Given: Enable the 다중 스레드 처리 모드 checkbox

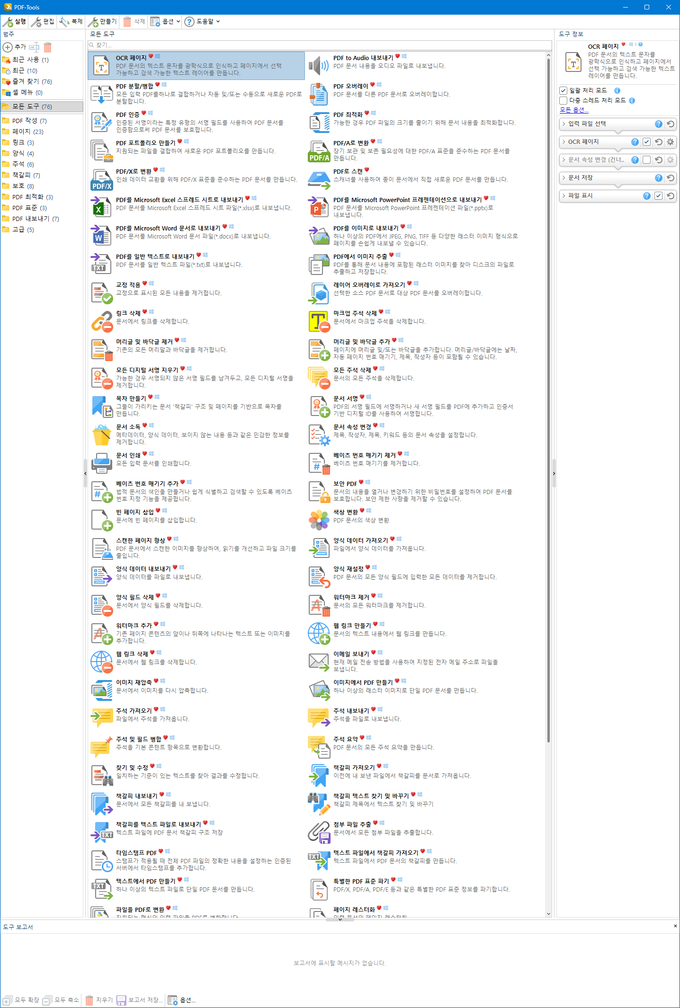Looking at the screenshot, I should click(x=563, y=100).
